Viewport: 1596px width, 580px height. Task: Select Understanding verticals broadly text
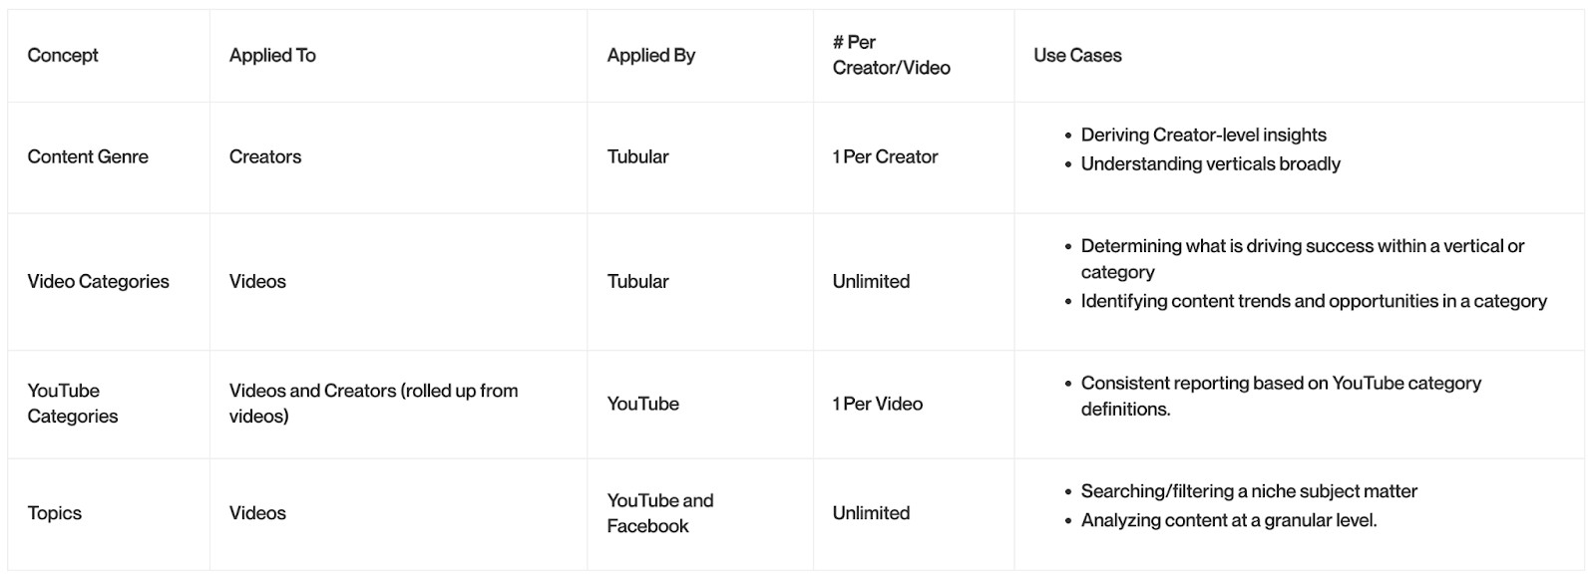coord(1210,163)
